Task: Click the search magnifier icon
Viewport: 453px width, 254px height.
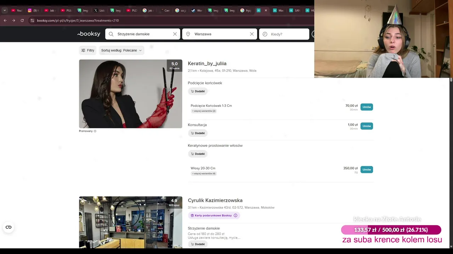Action: (x=111, y=34)
